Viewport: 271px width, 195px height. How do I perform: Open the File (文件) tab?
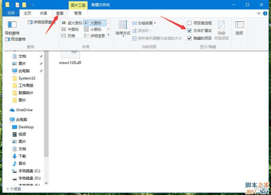coord(11,13)
